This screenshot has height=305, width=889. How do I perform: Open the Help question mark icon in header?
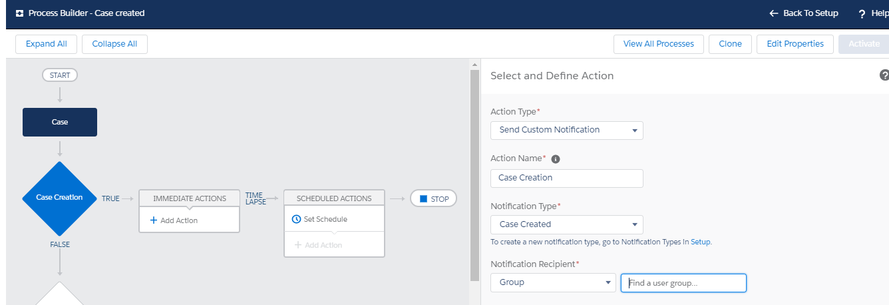click(x=862, y=14)
